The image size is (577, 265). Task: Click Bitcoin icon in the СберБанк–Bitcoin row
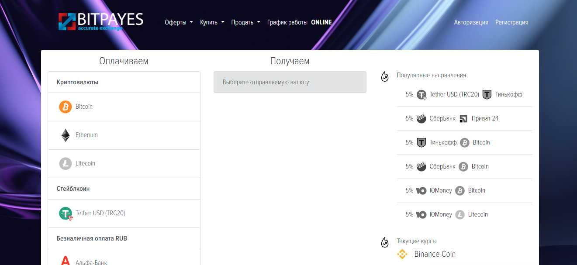[x=463, y=166]
